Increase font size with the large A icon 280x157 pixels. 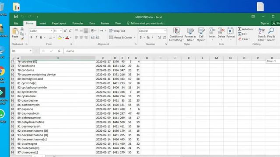[x=65, y=31]
